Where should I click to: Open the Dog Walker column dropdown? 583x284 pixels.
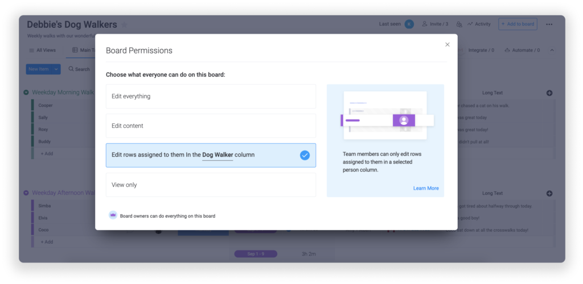217,155
